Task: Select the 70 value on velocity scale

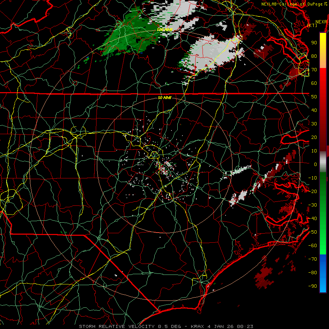Action: (x=314, y=70)
